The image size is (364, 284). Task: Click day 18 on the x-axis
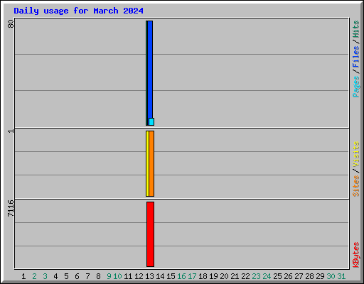[203, 276]
